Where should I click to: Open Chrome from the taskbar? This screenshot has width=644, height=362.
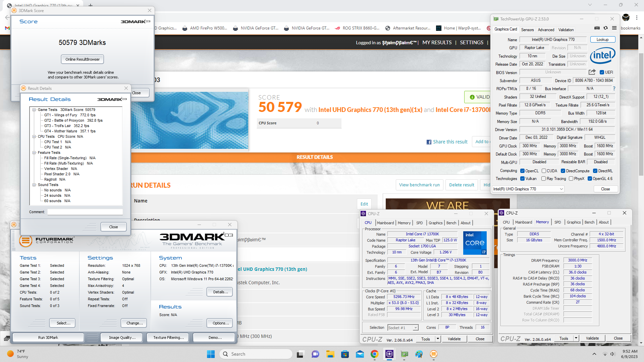[x=375, y=354]
